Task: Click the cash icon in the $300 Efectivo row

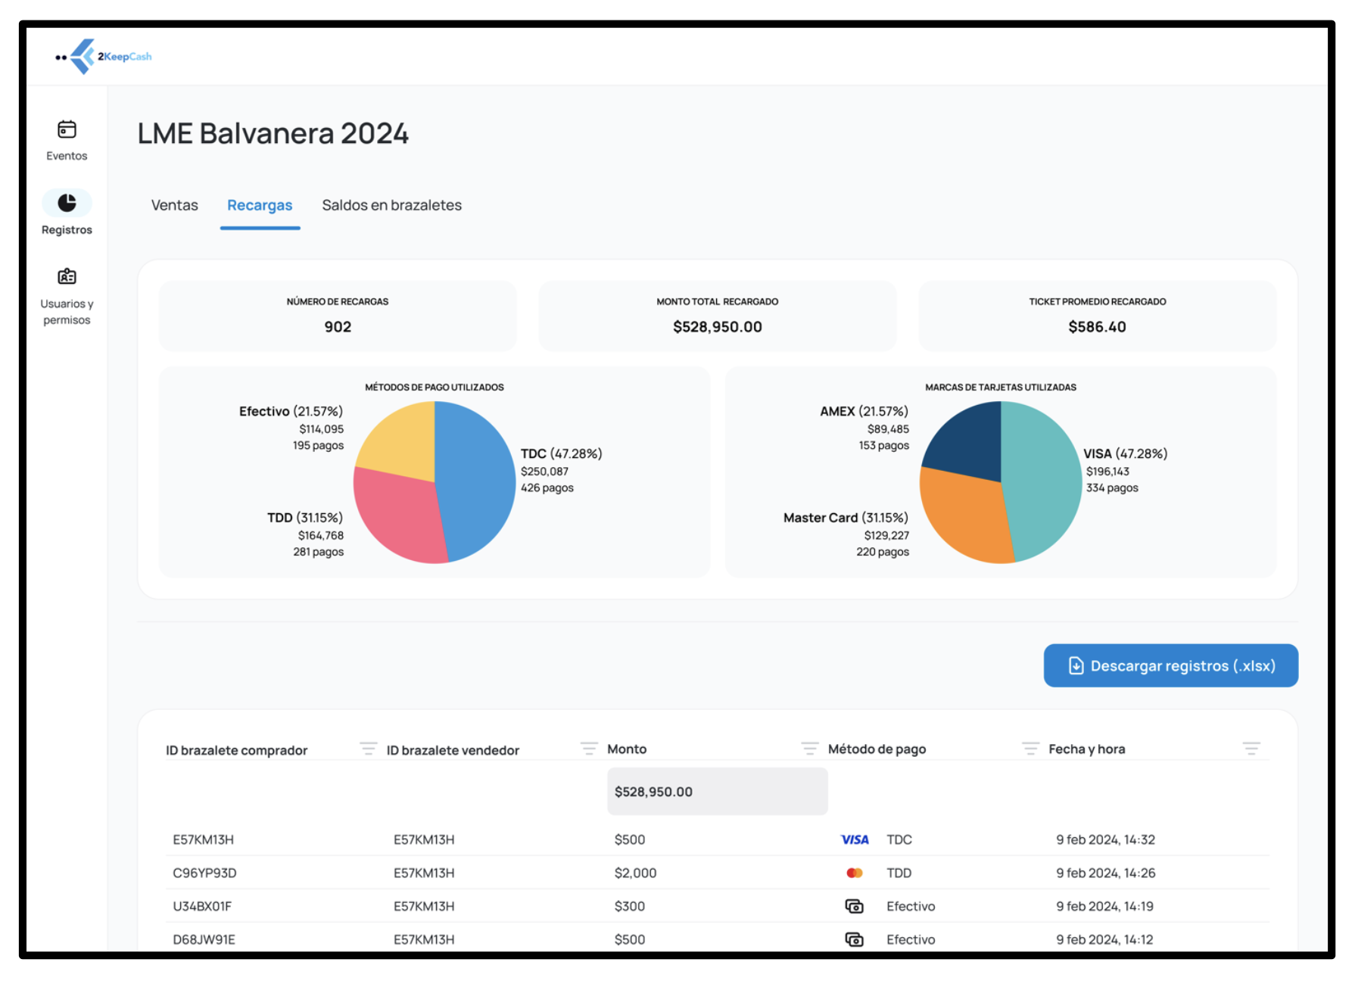Action: click(855, 906)
